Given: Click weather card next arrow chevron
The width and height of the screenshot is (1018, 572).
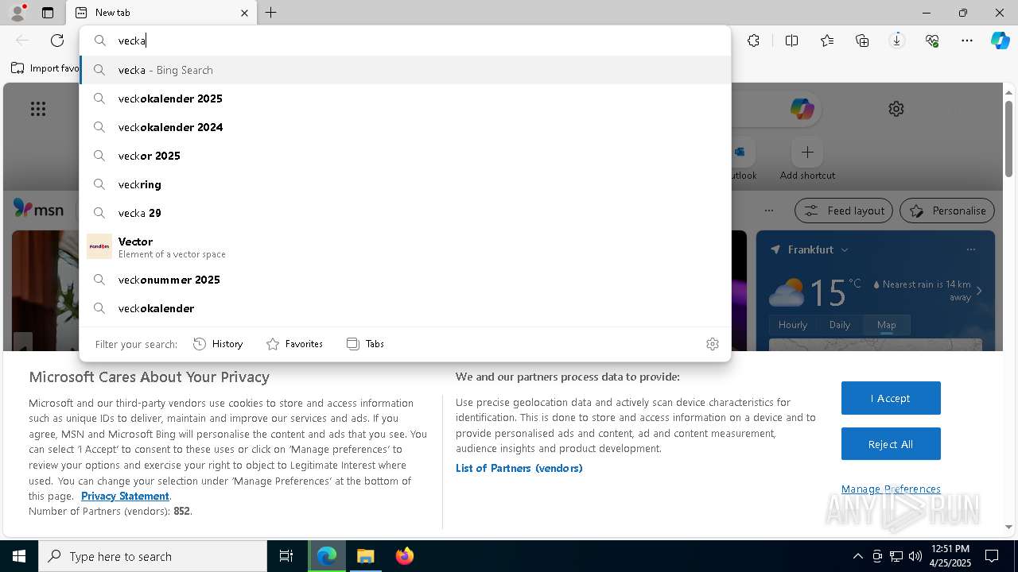Looking at the screenshot, I should (979, 291).
